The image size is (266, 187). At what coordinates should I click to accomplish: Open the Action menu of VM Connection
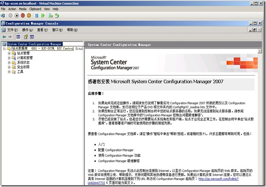click(12, 9)
